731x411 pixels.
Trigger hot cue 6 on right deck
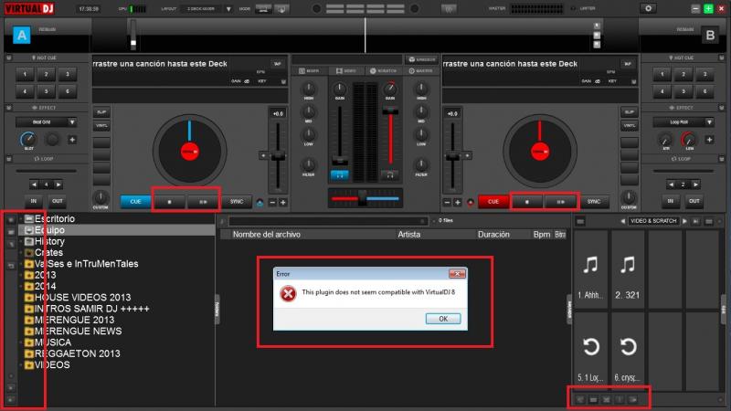click(x=705, y=91)
